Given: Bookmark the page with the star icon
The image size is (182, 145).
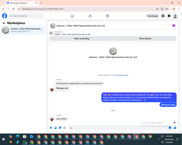Looking at the screenshot, I should point(167,9).
